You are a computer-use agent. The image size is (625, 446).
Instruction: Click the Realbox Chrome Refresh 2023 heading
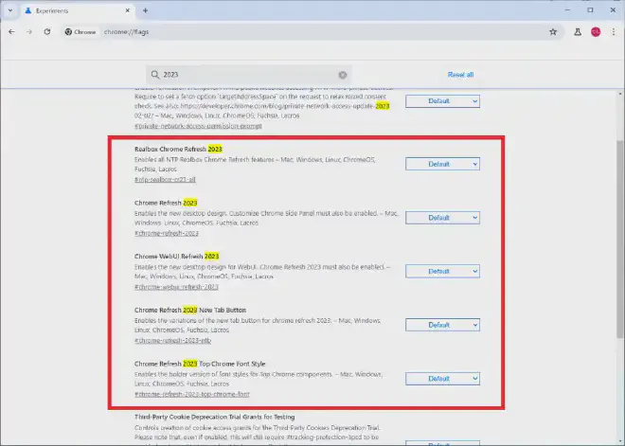[x=178, y=149]
